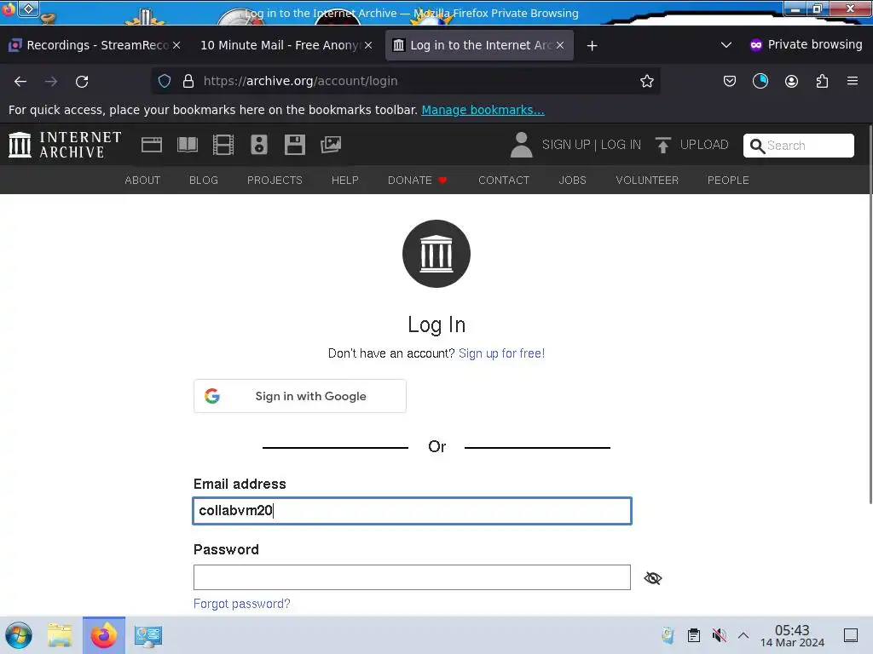
Task: Click the Sign in with Google button
Action: [299, 396]
